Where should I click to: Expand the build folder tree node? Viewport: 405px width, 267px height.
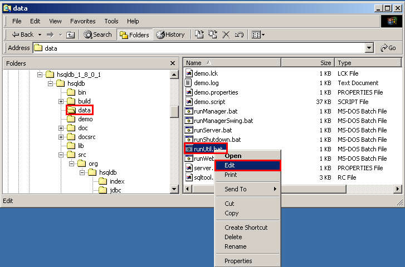tap(61, 101)
